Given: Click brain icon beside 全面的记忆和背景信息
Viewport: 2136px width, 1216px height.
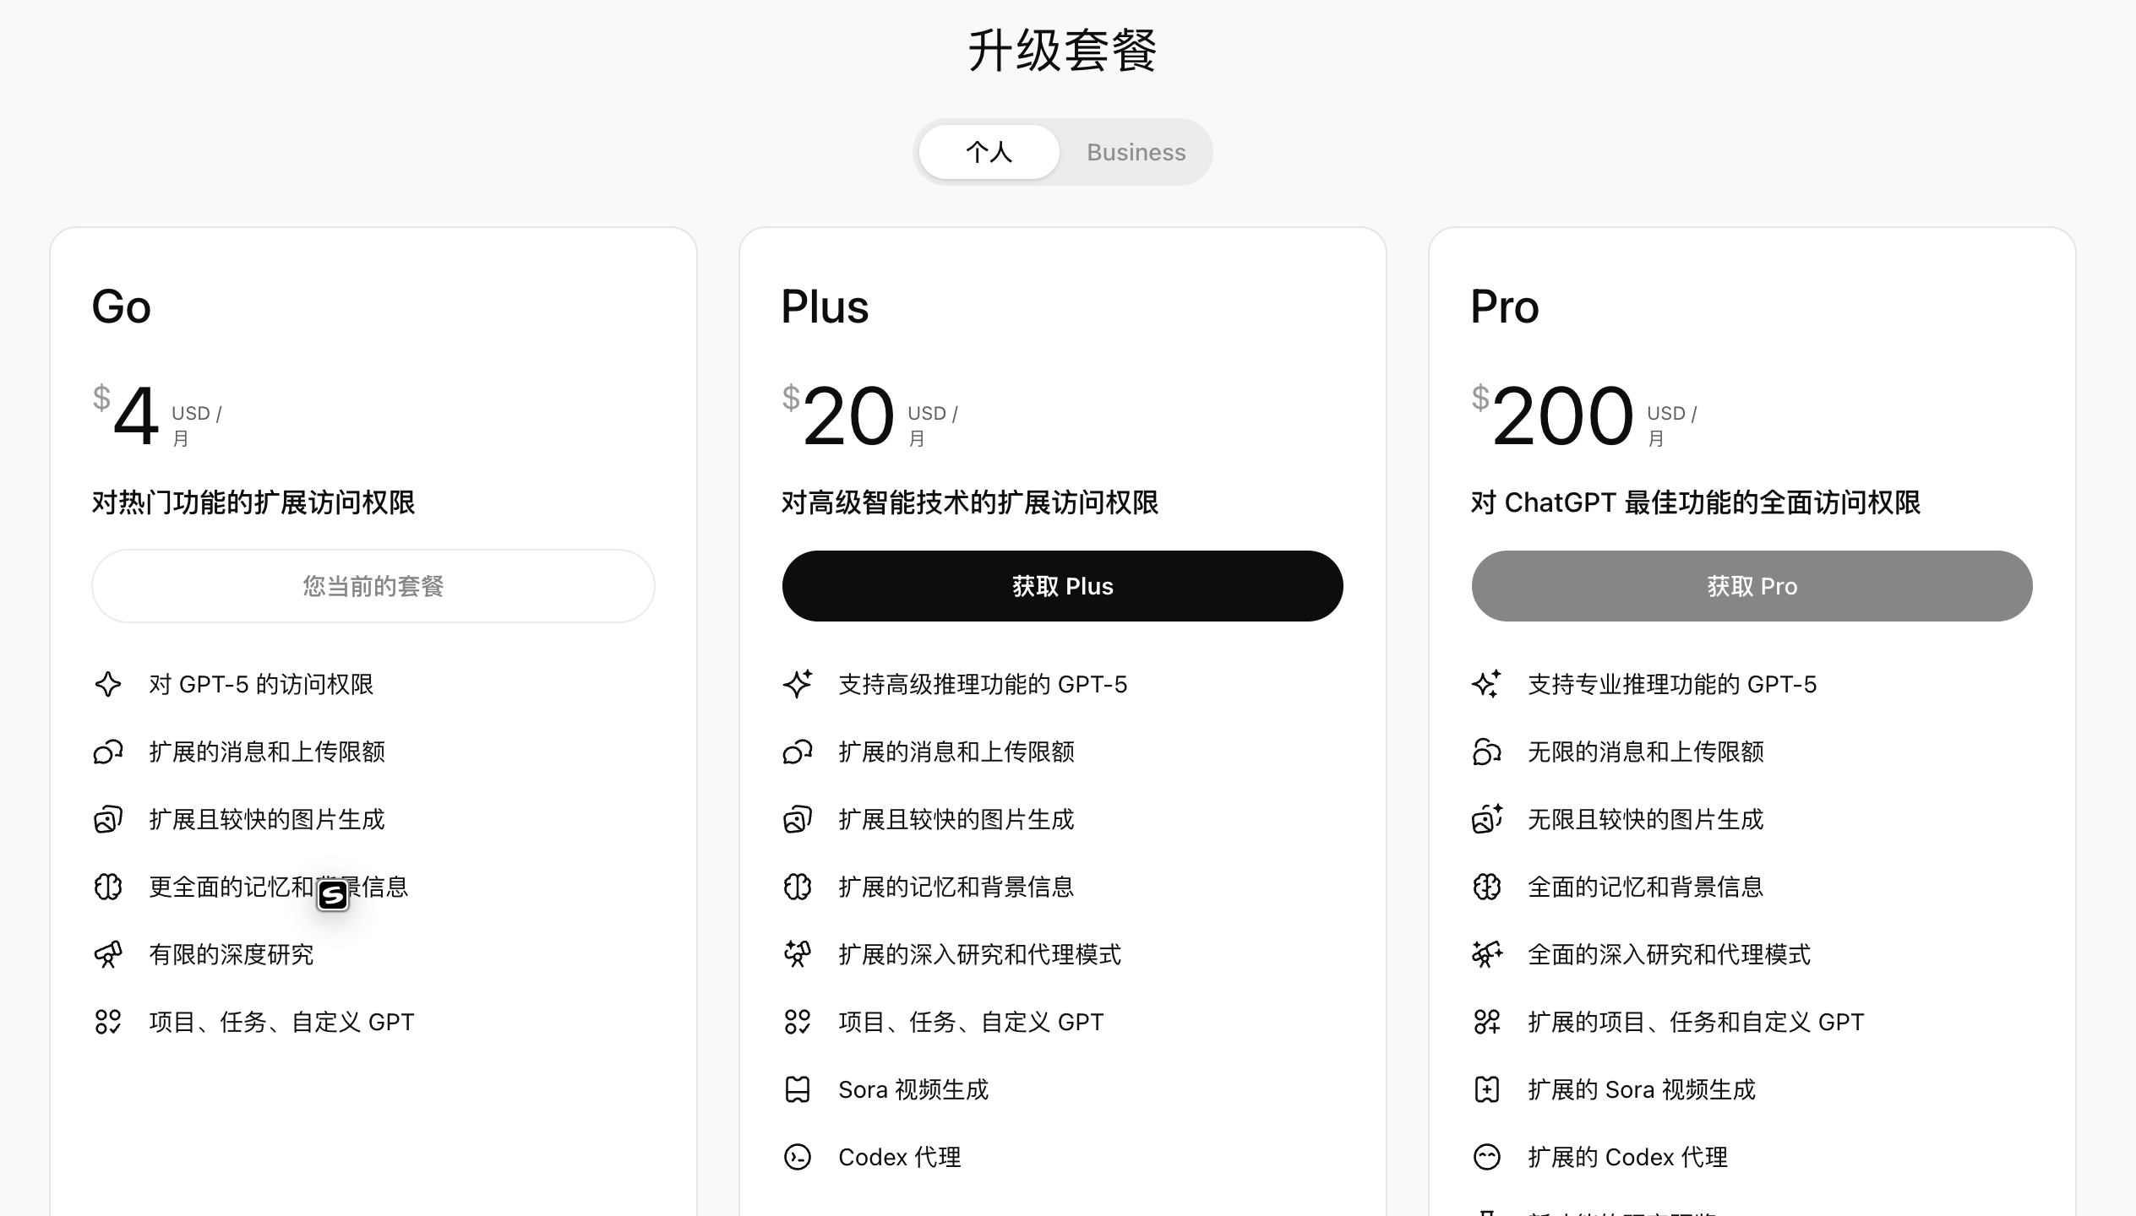Looking at the screenshot, I should [1487, 887].
